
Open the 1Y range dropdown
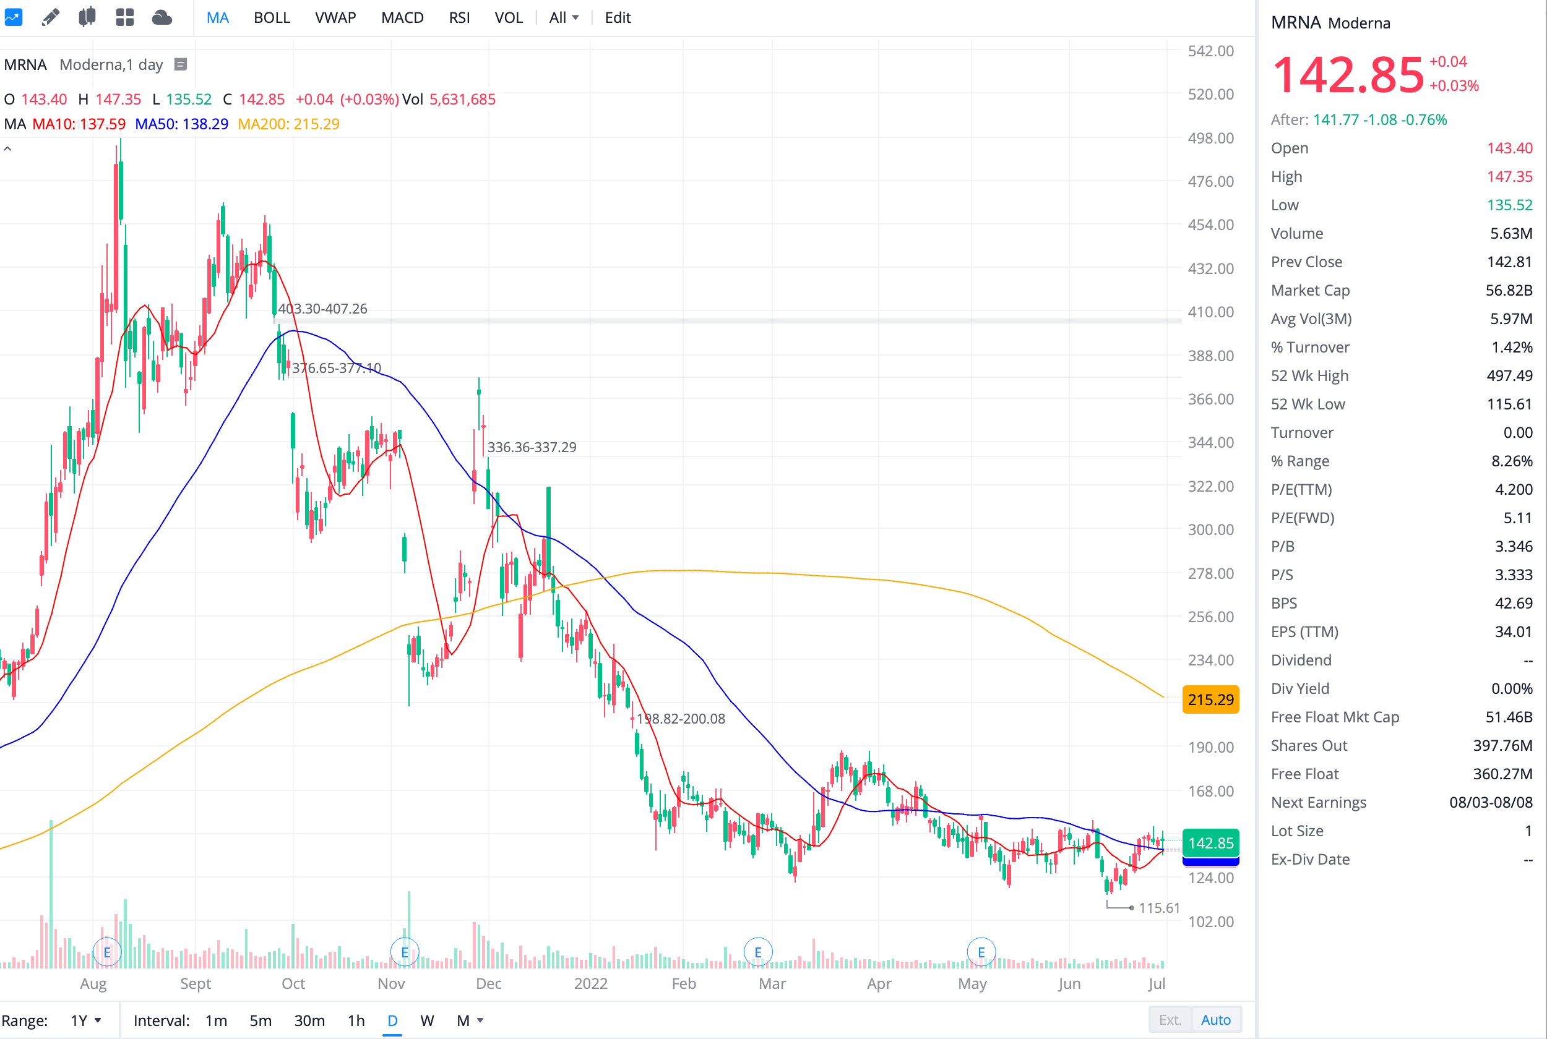(x=86, y=1020)
